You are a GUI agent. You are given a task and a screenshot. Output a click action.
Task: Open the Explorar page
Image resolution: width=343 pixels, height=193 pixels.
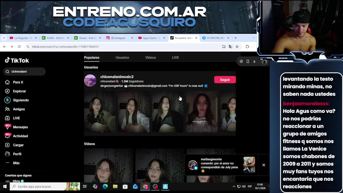(19, 91)
